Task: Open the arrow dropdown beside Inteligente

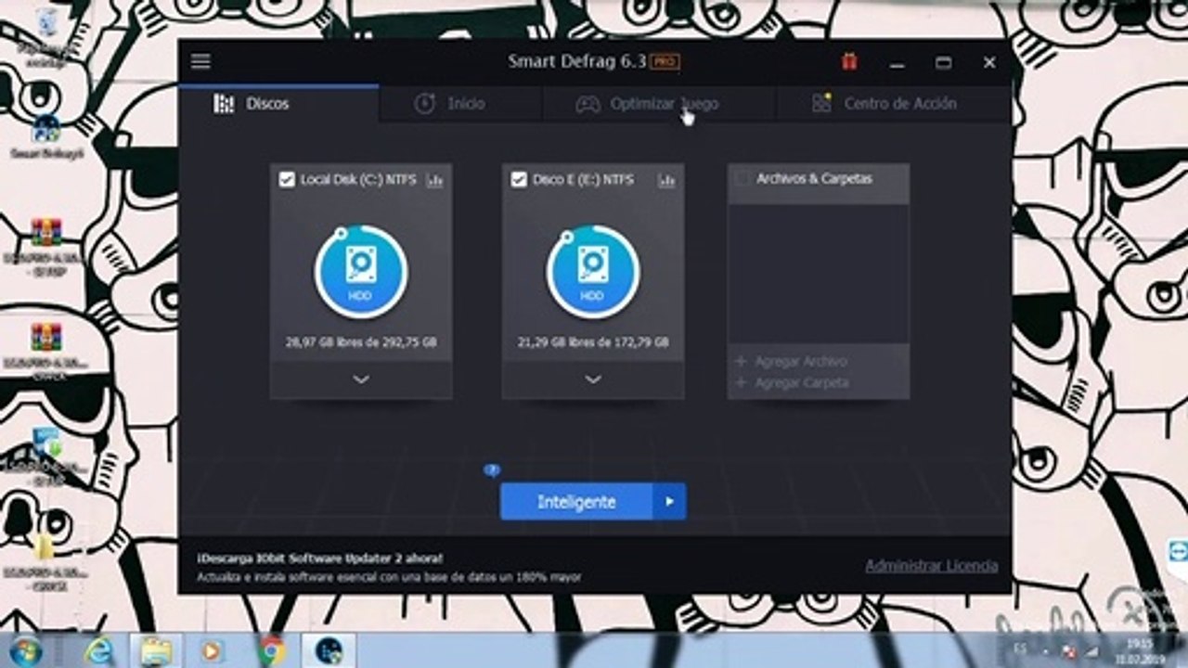Action: click(669, 502)
